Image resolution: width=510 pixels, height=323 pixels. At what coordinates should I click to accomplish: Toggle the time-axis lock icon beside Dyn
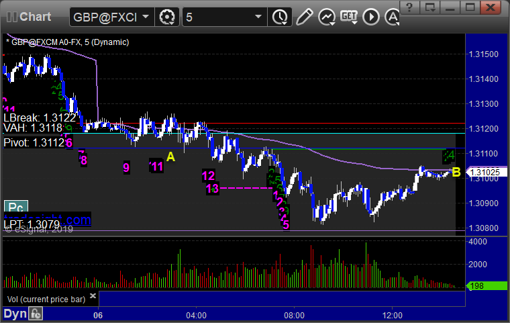tap(36, 314)
